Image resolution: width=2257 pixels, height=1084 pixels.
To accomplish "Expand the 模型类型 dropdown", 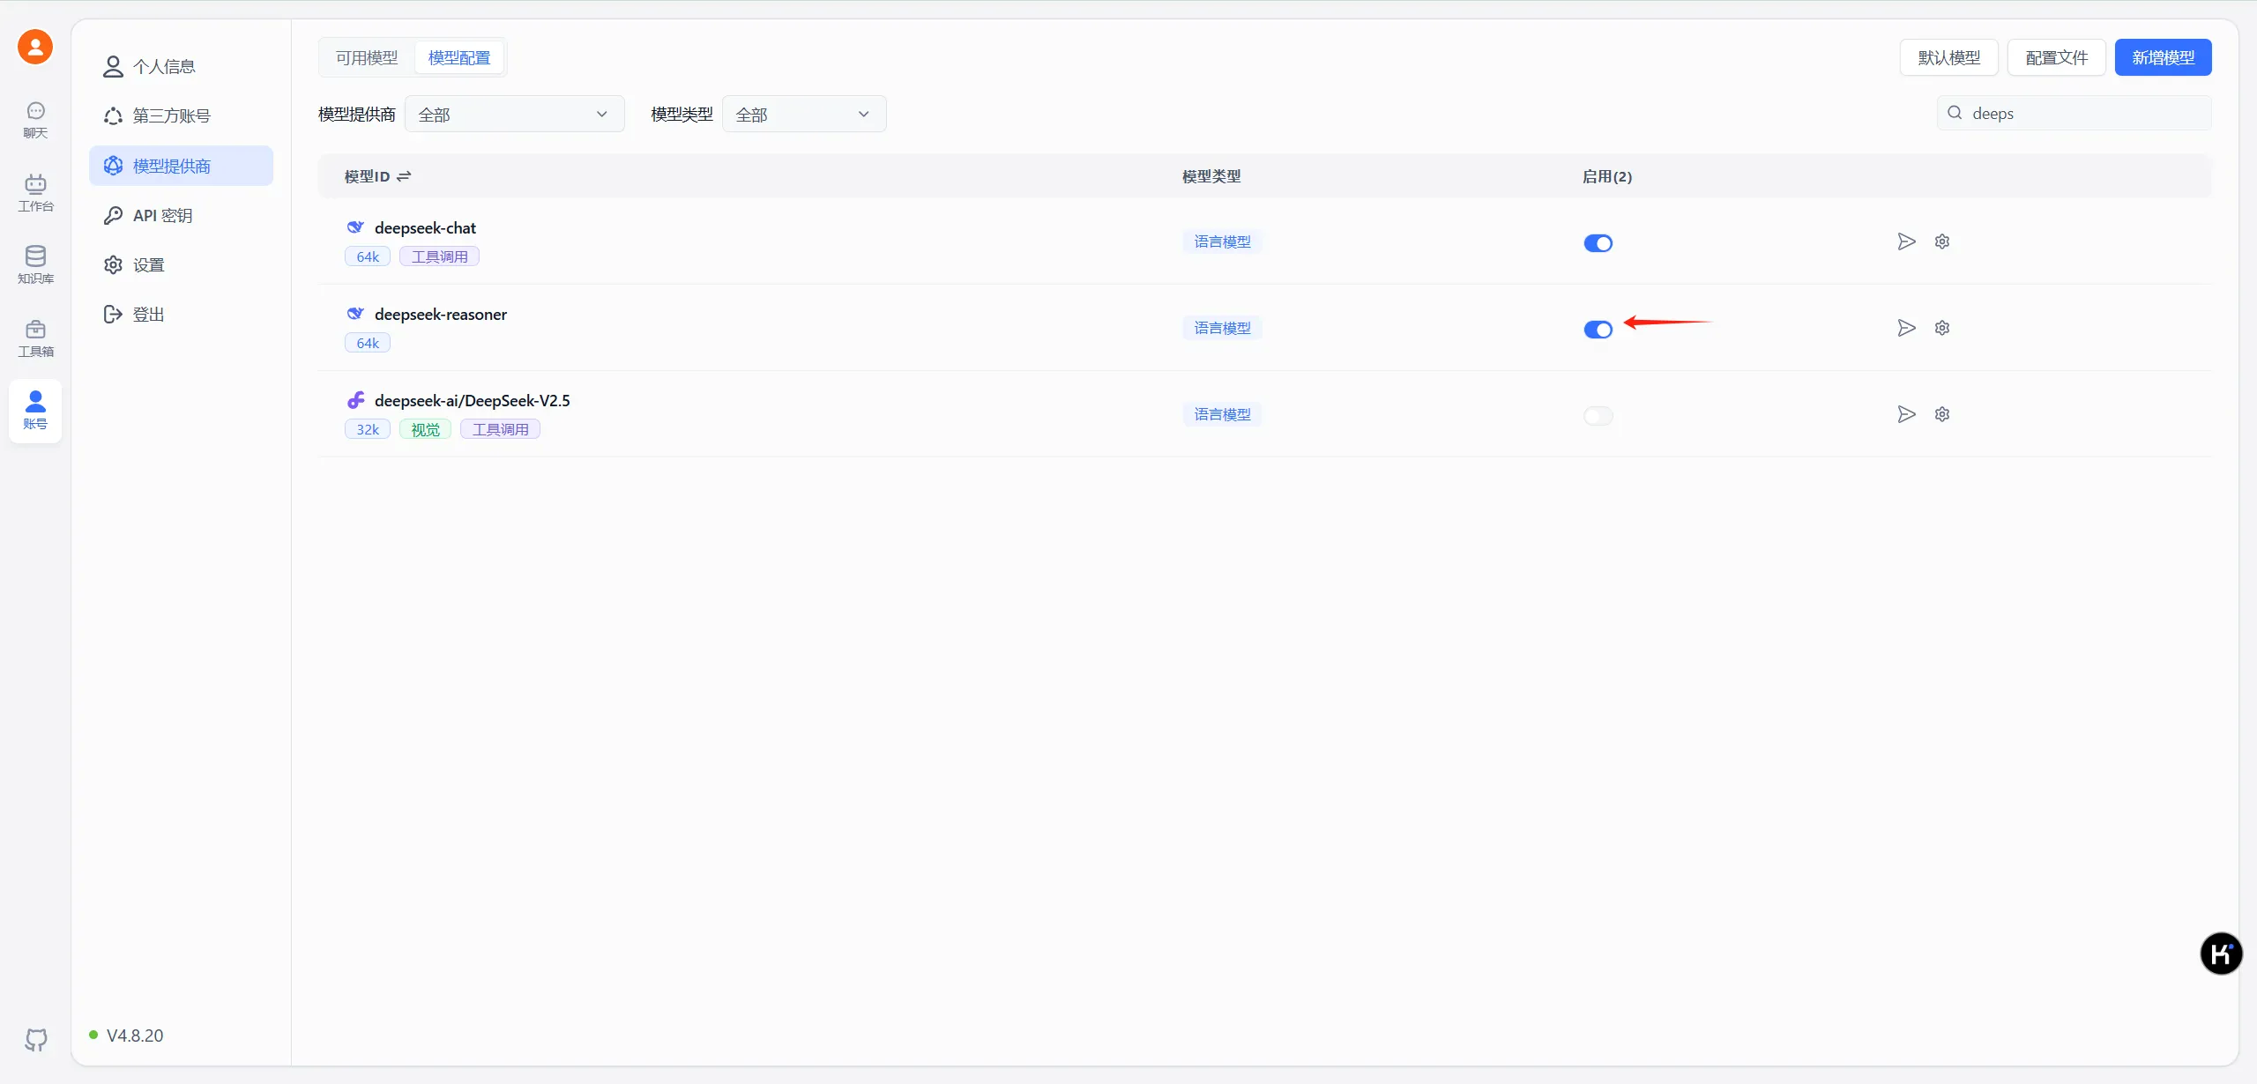I will pos(804,114).
